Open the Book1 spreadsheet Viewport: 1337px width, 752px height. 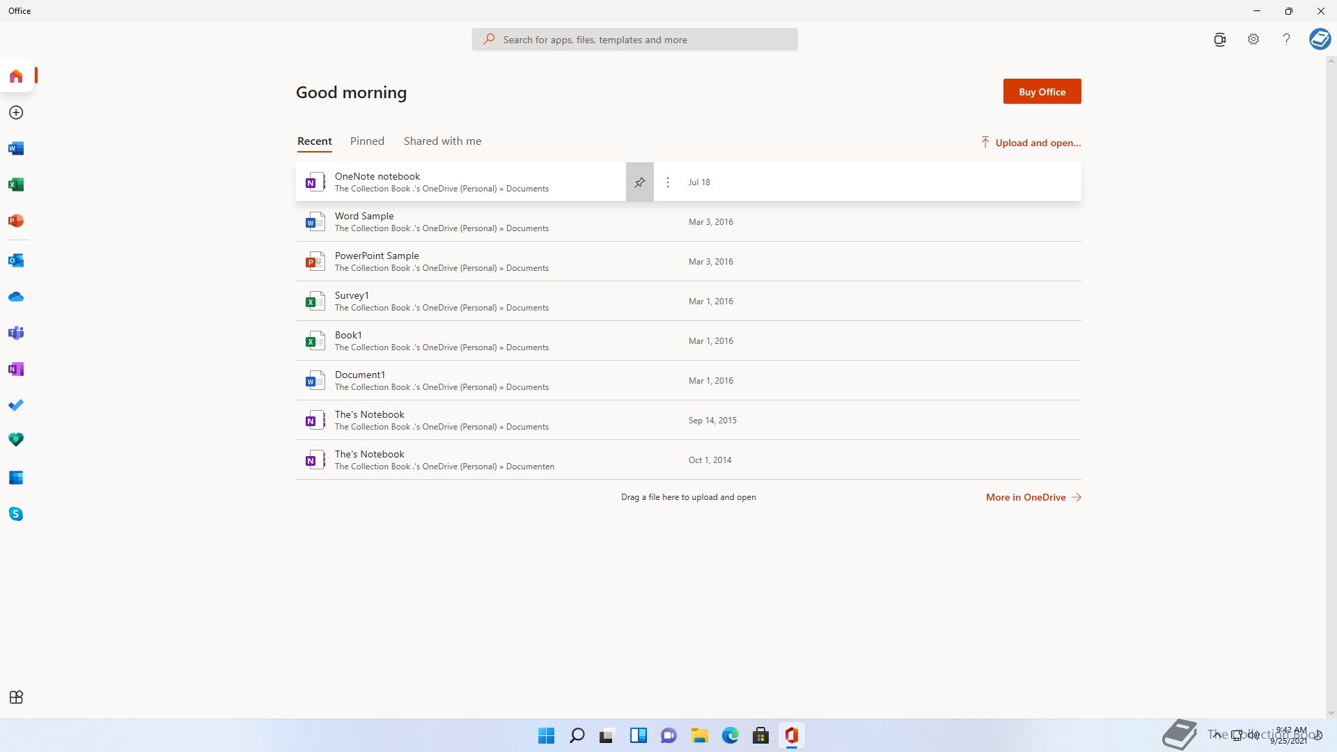tap(688, 341)
